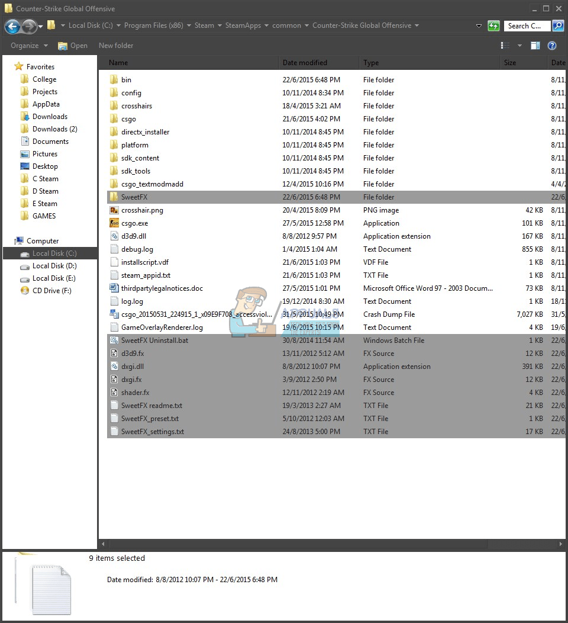Select Downloads (2) in Favorites

[55, 129]
